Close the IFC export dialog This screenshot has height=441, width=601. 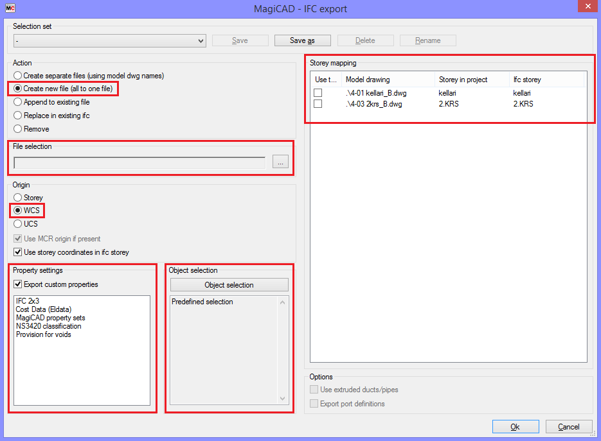tap(588, 6)
